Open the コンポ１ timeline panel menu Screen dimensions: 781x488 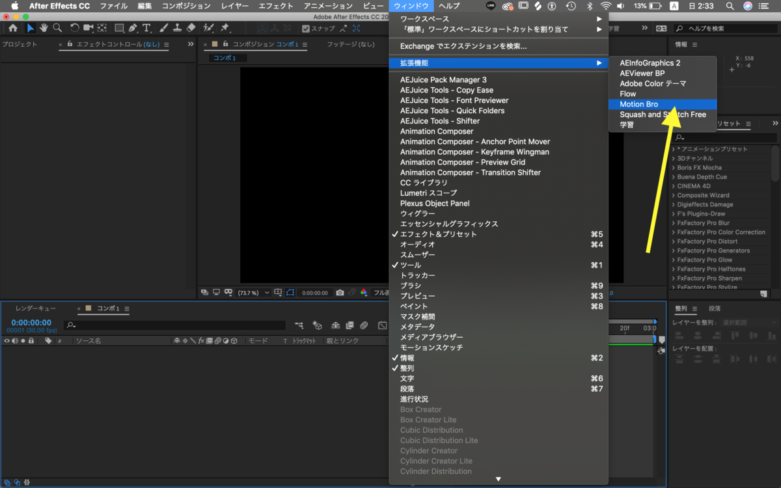tap(127, 308)
